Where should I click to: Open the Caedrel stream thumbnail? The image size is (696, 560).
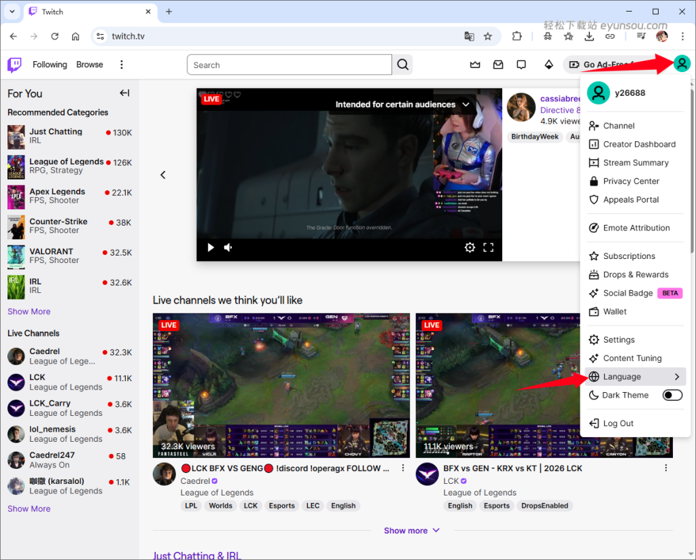coord(281,385)
